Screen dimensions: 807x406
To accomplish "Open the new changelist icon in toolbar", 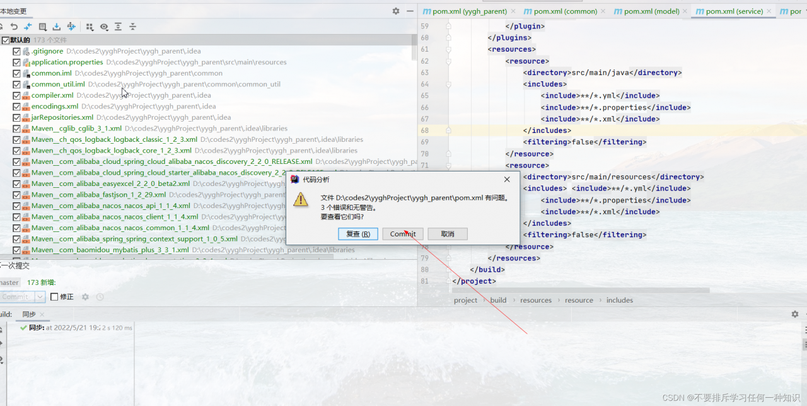I will click(x=43, y=26).
